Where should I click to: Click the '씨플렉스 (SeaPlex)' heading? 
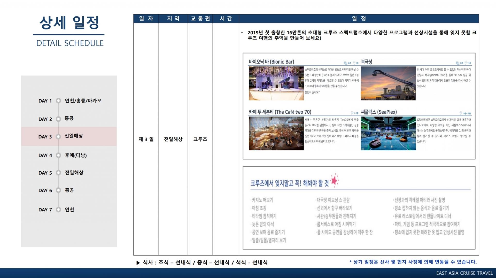[x=379, y=112]
